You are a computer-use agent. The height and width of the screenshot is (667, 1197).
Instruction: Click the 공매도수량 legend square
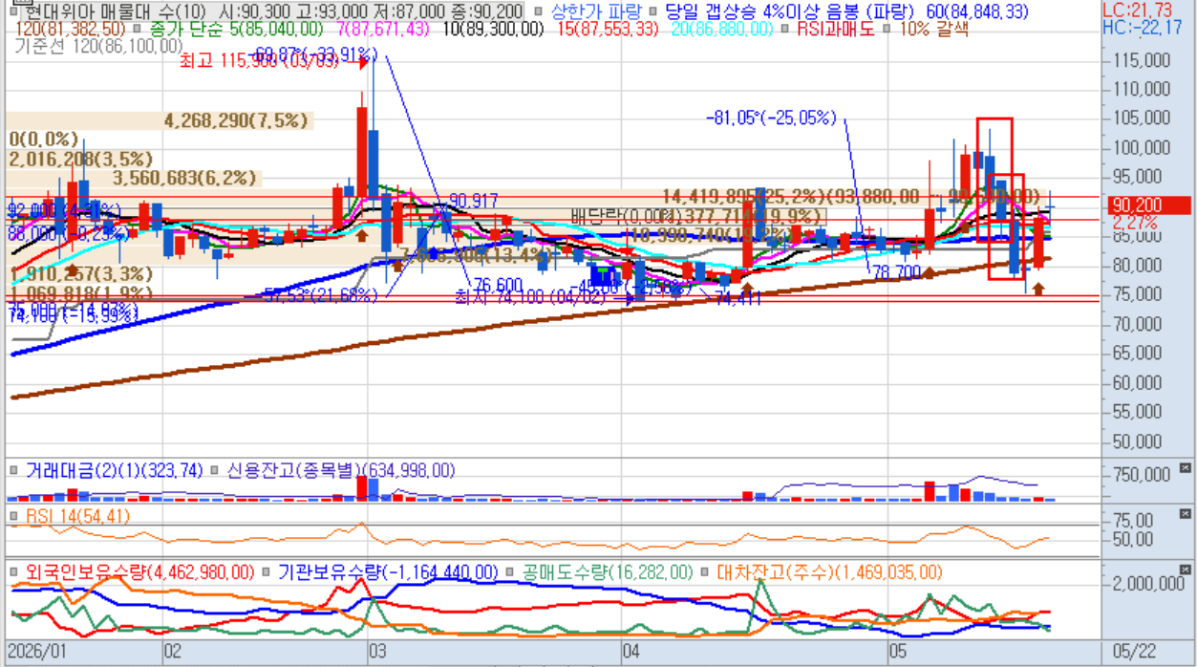point(509,572)
